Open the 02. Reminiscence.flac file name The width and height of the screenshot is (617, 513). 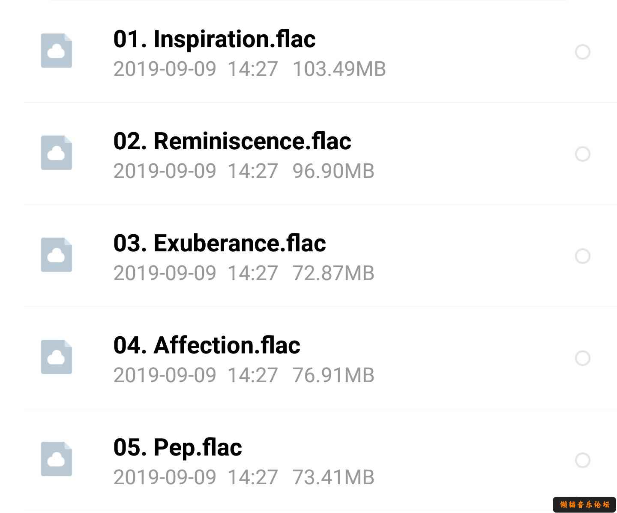(232, 141)
